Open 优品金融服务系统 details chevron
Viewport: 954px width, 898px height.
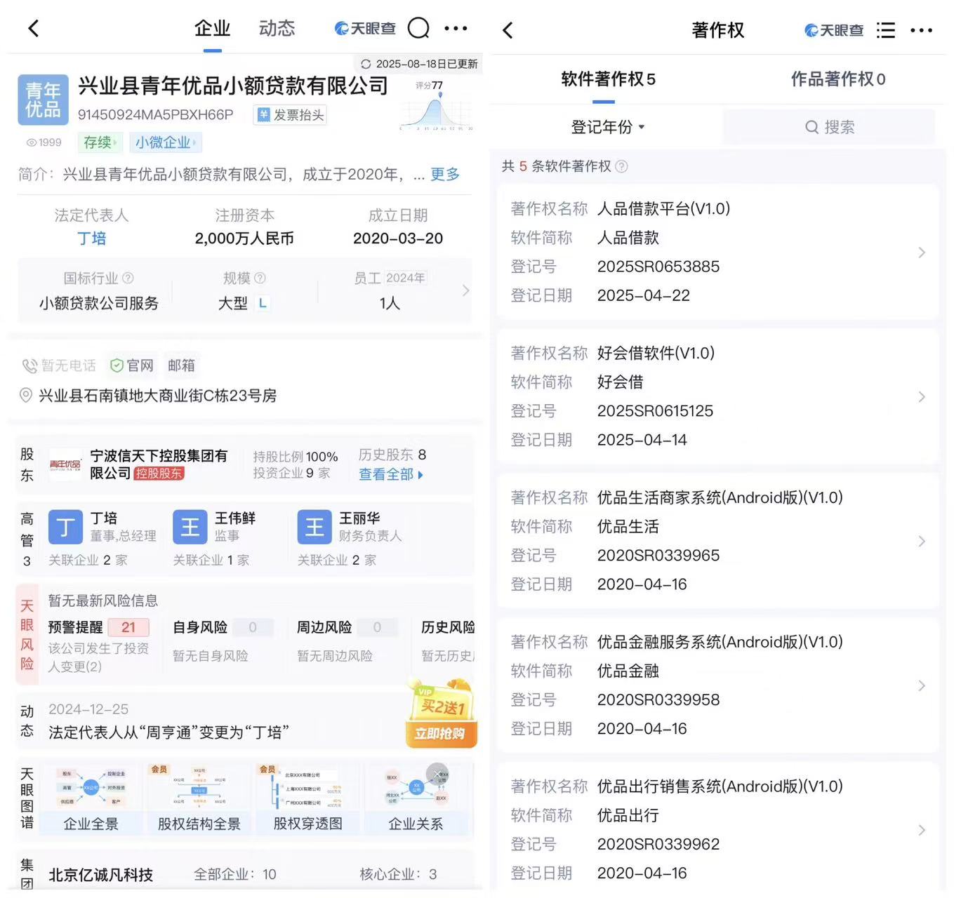point(922,686)
